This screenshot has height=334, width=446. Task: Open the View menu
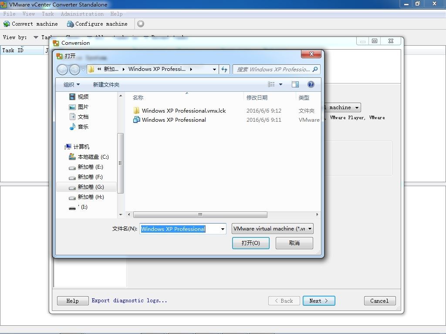[28, 14]
